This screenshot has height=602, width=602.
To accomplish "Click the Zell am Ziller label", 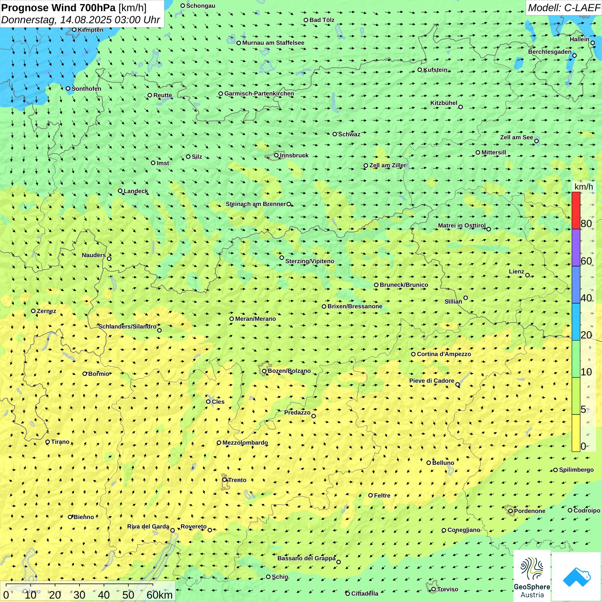I will 387,165.
